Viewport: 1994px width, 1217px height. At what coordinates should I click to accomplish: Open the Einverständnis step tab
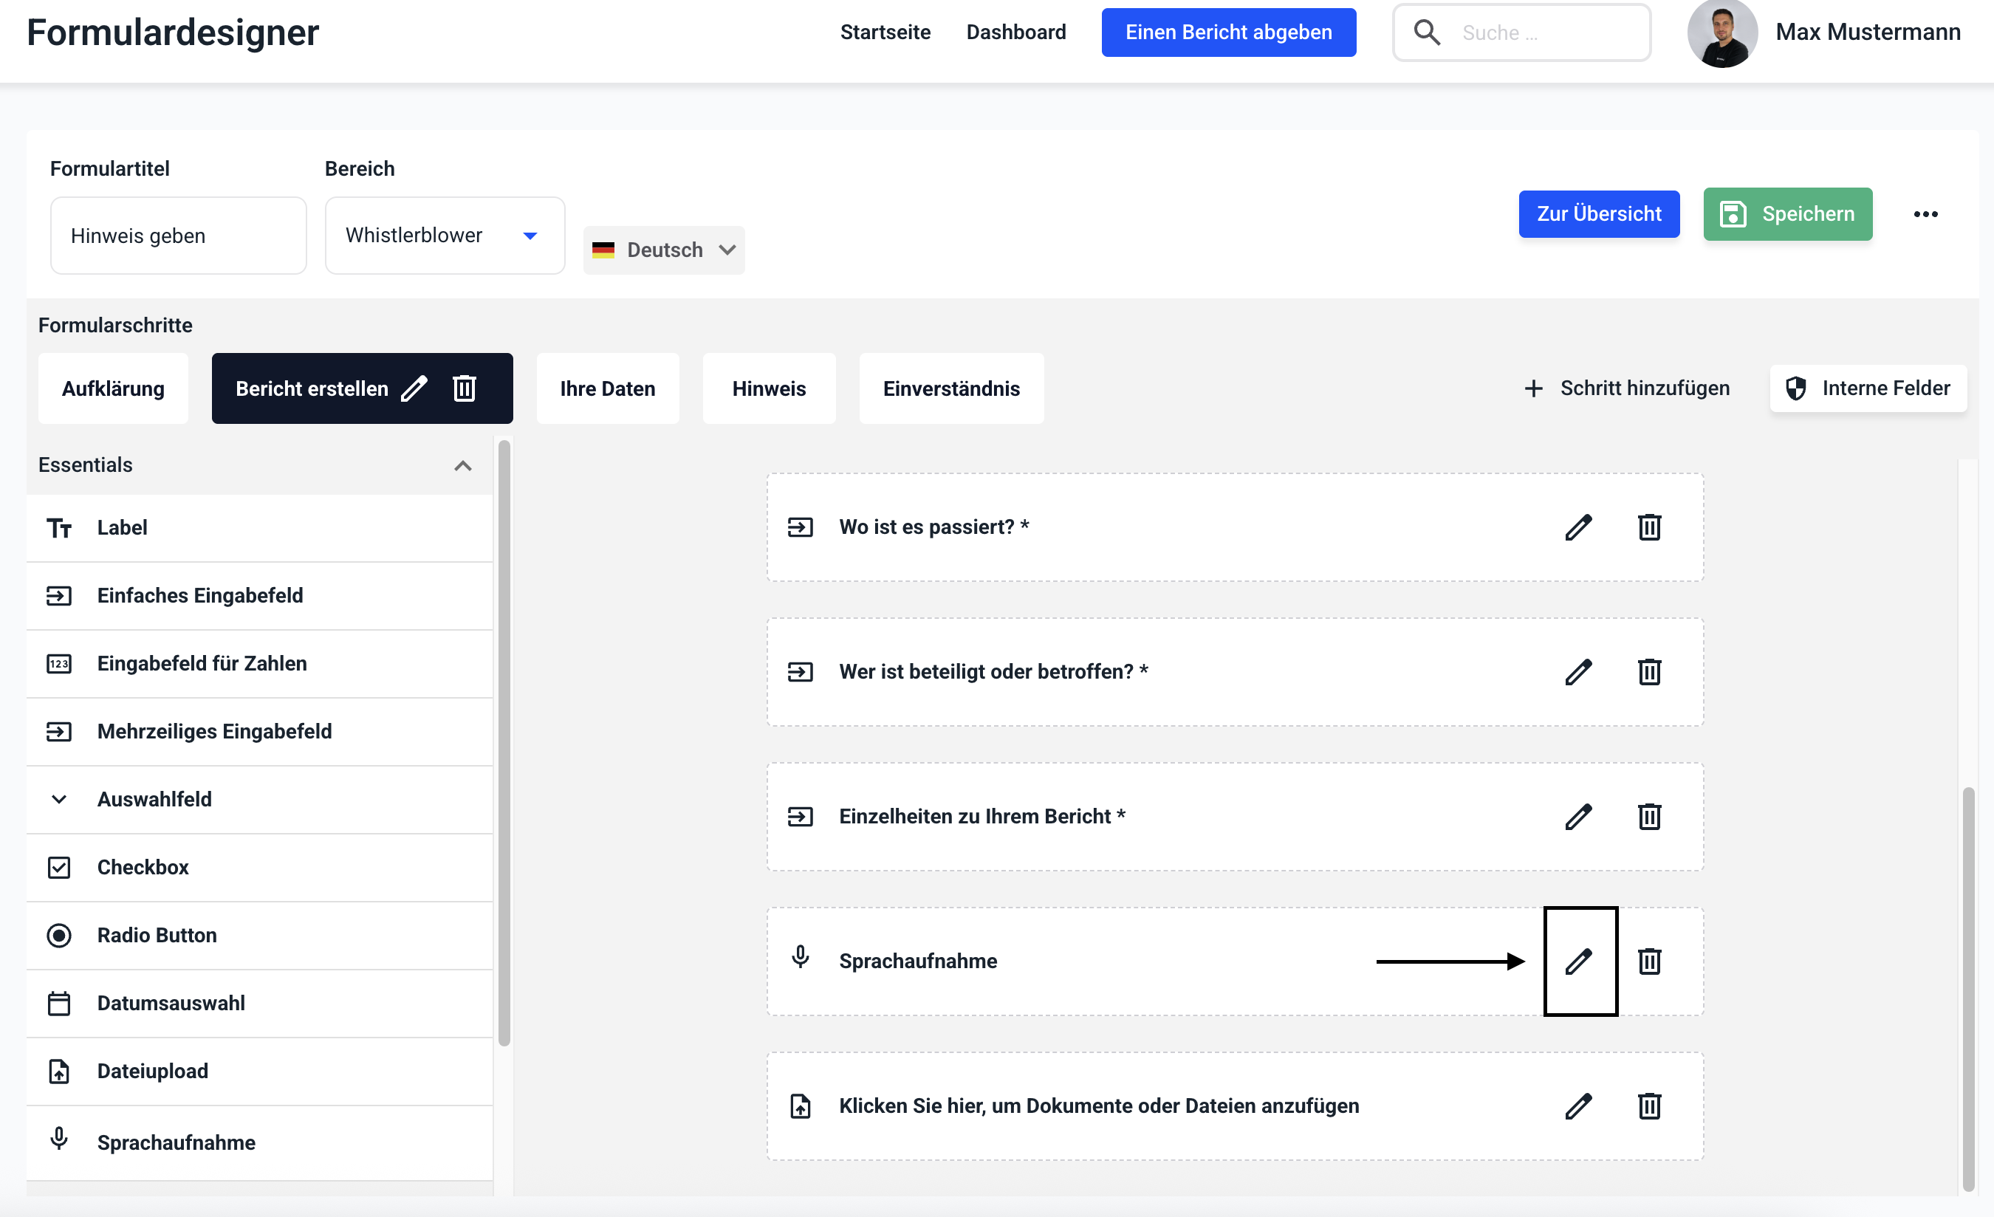coord(951,388)
